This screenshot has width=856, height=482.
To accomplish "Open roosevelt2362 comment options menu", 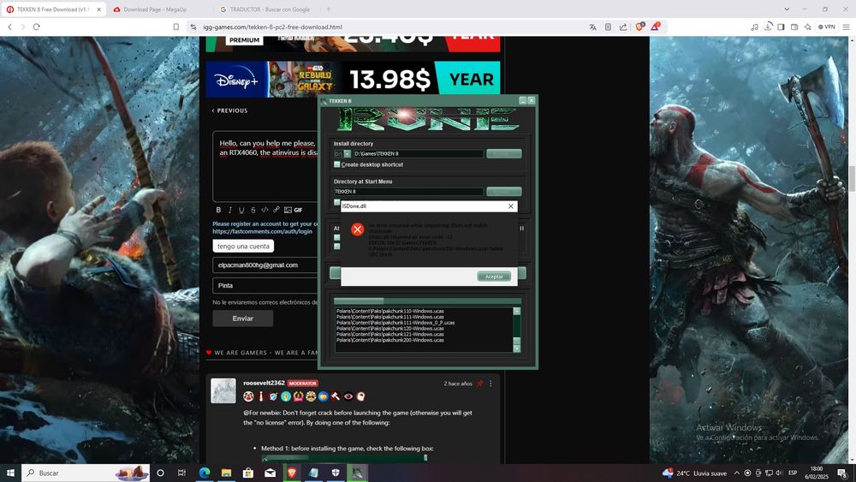I will click(x=490, y=384).
